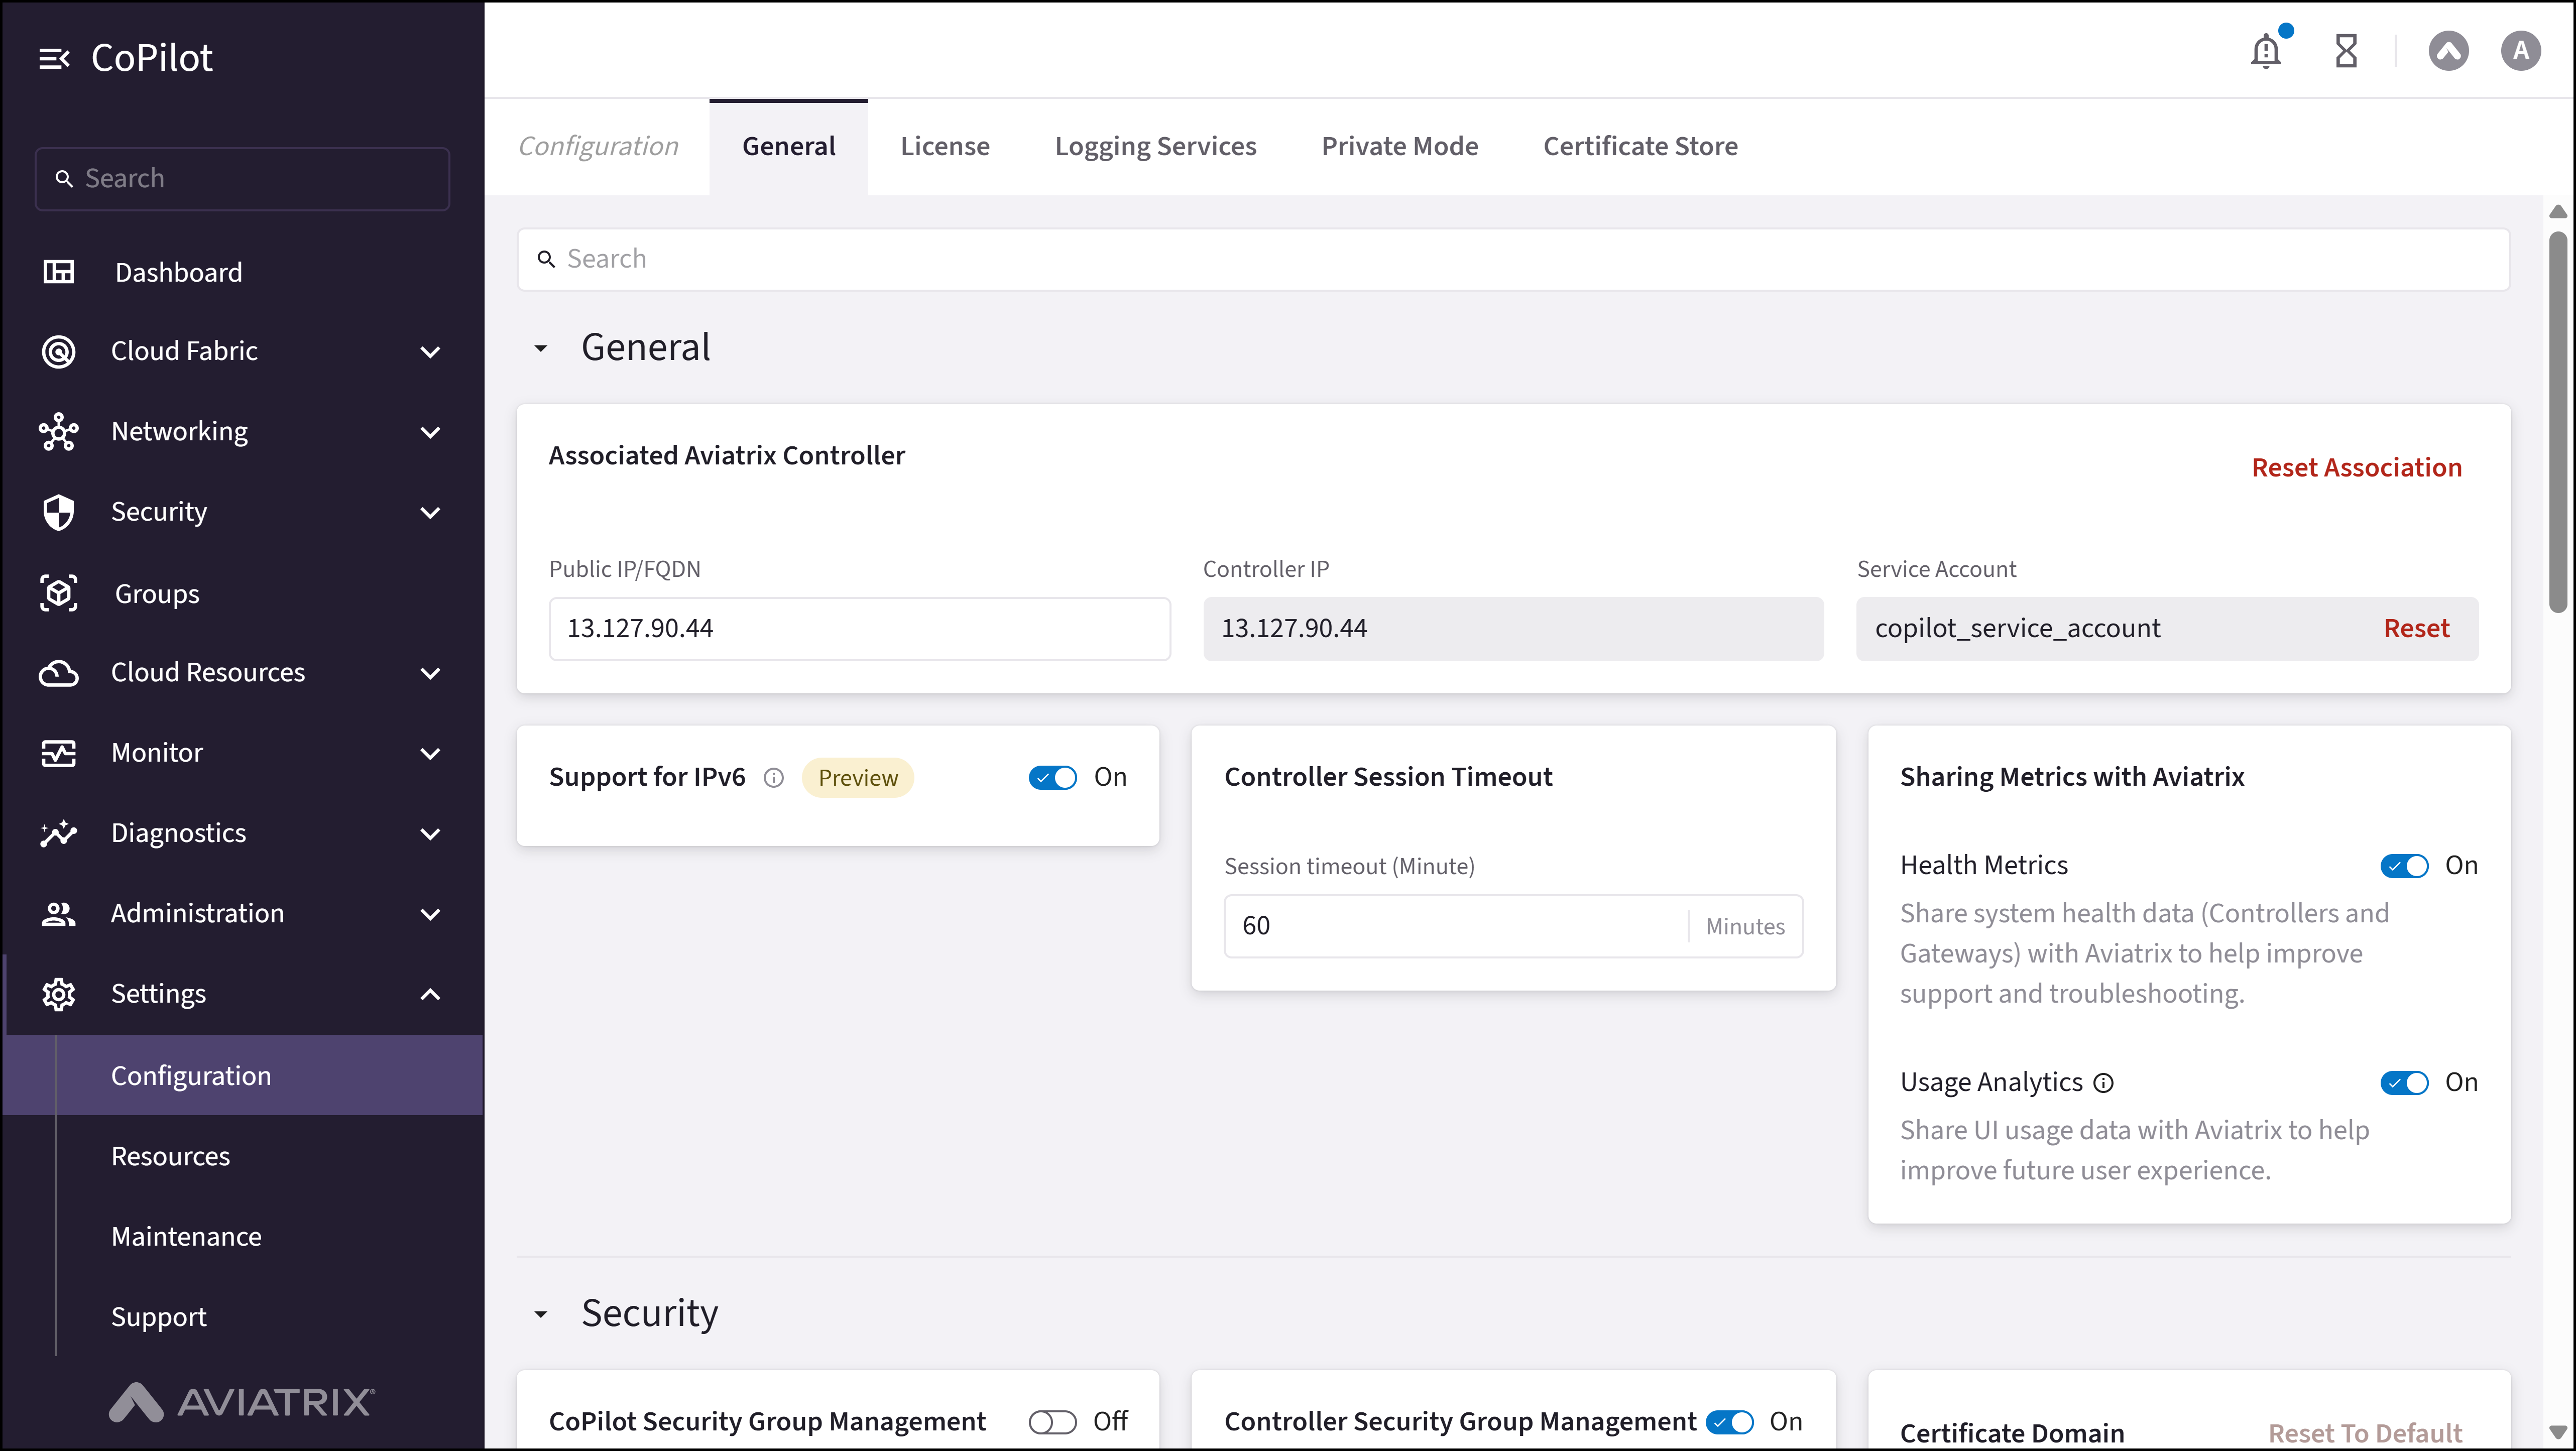Turn off the Health Metrics toggle
This screenshot has height=1451, width=2576.
tap(2404, 866)
